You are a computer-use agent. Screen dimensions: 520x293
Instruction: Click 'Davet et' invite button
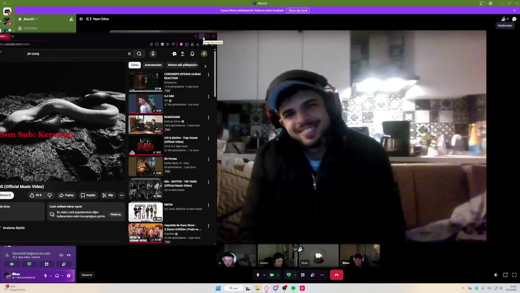(x=87, y=275)
